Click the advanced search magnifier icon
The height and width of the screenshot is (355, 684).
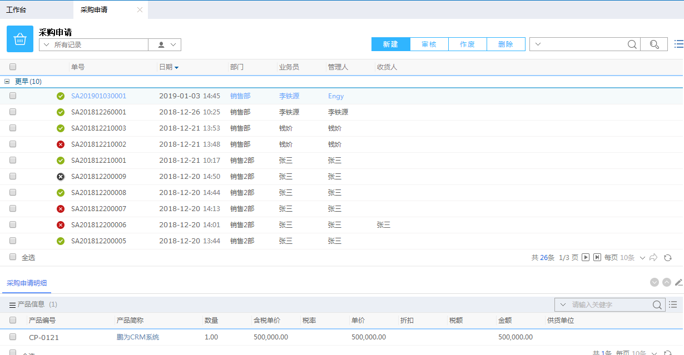654,44
